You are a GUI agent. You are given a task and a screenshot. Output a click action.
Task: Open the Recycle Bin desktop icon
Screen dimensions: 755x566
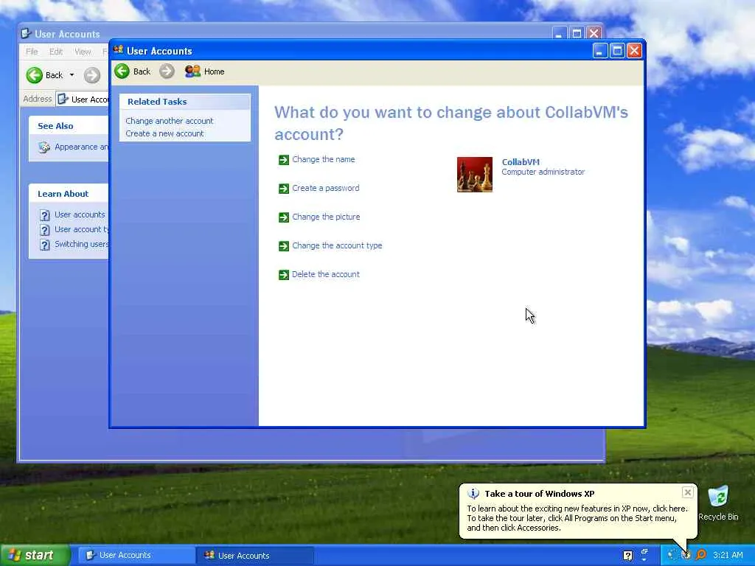tap(718, 503)
